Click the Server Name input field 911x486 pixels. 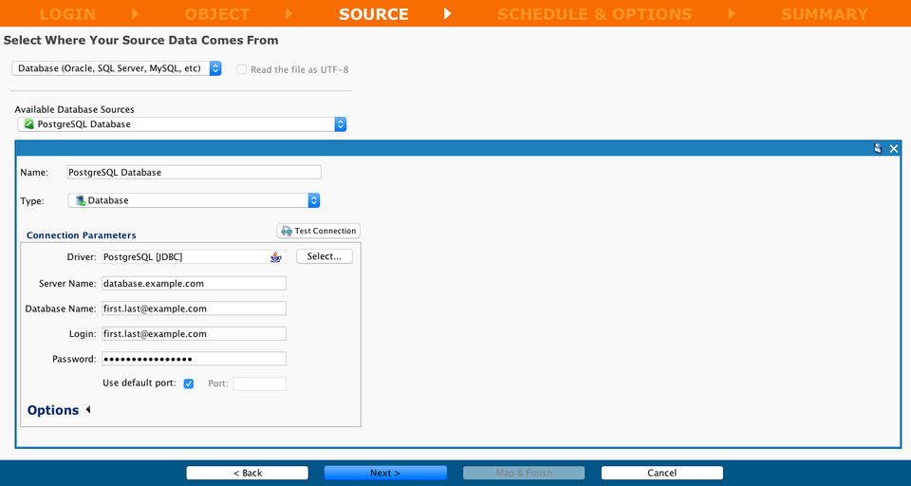pos(194,283)
